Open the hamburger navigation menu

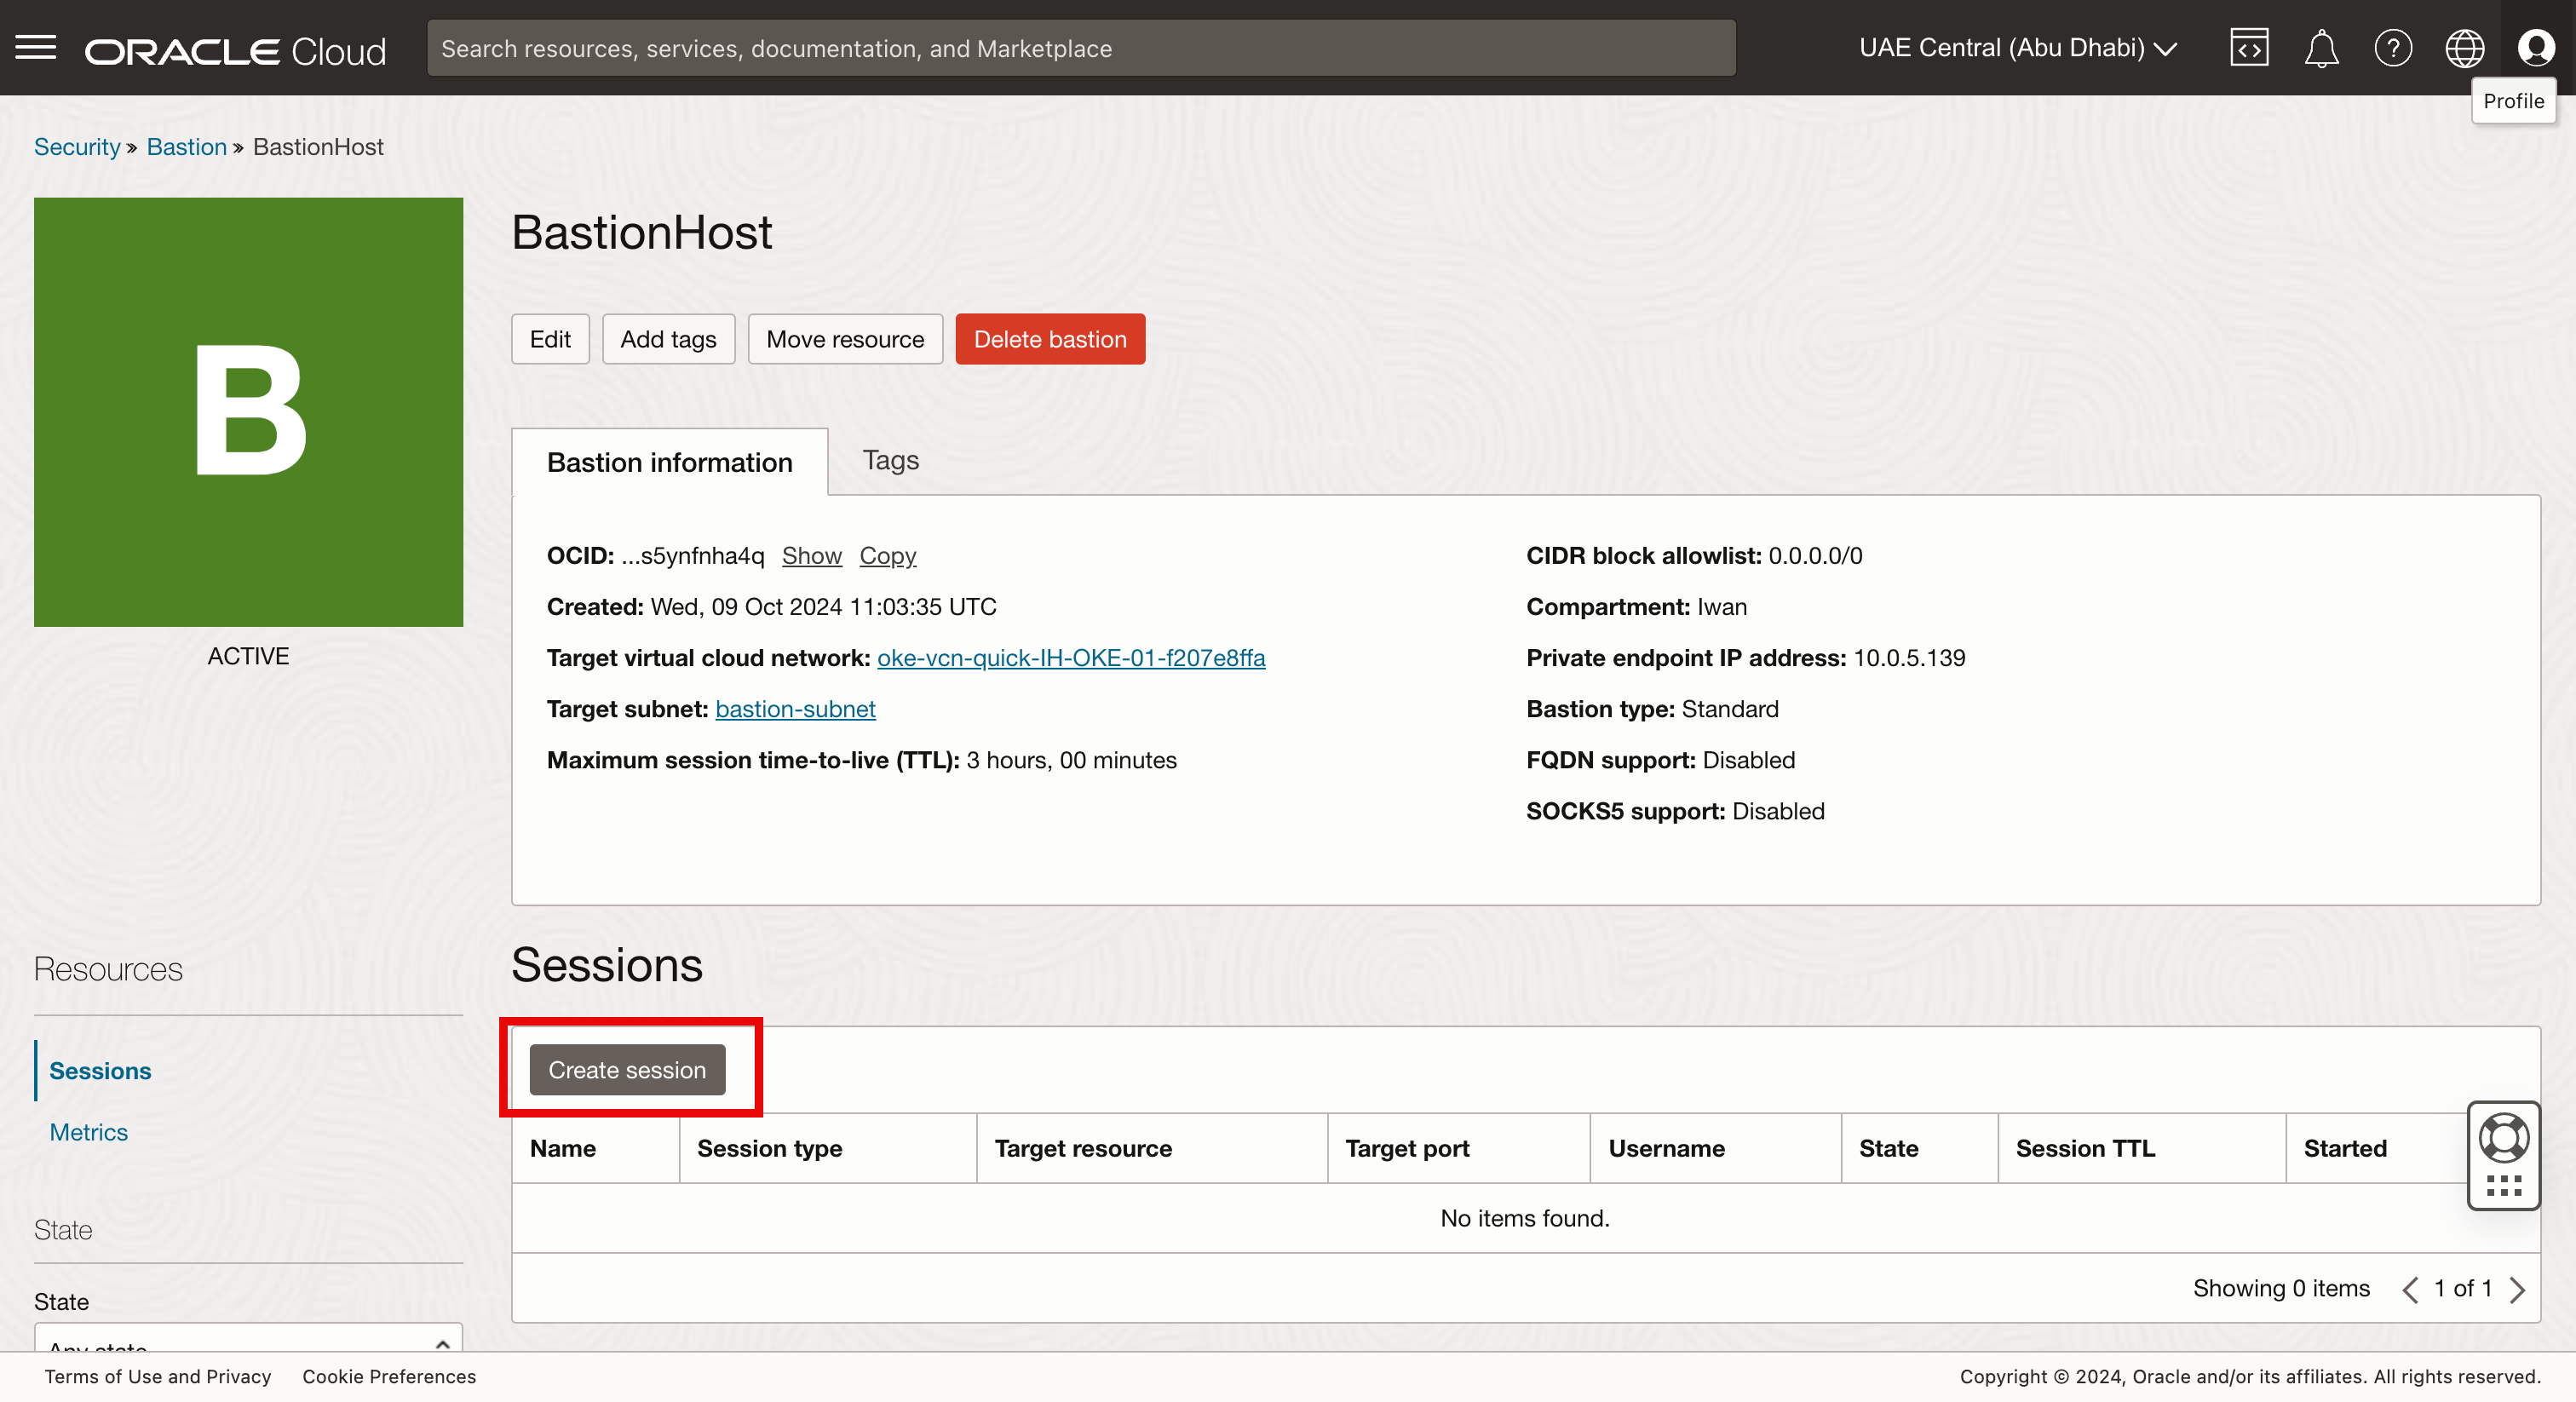pos(36,47)
